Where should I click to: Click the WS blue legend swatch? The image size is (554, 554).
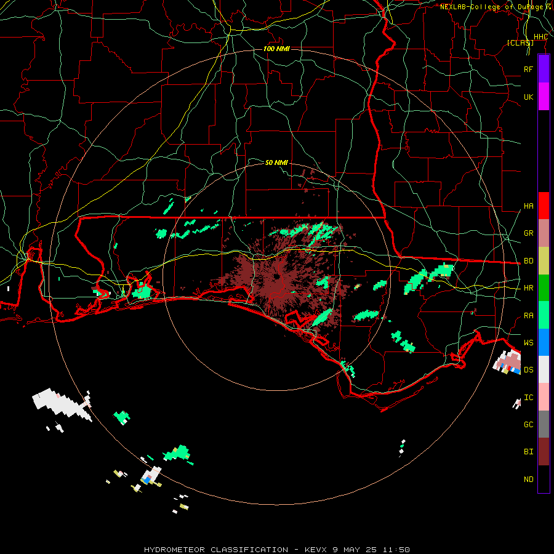(544, 342)
